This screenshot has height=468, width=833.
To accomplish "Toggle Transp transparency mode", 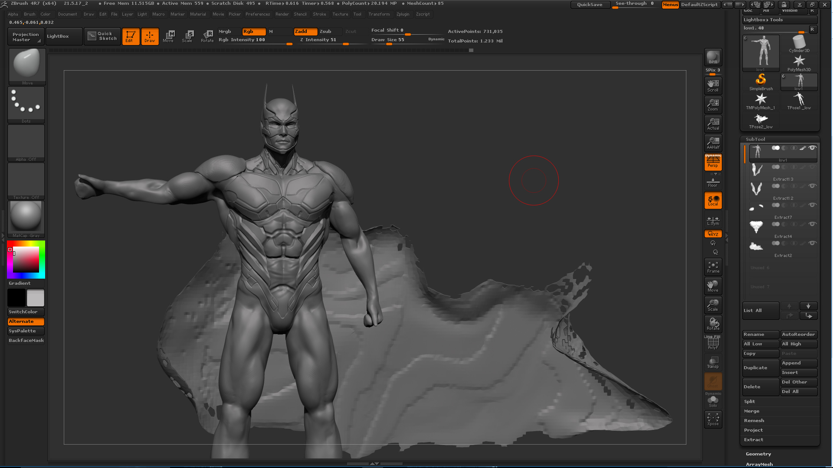I will 713,362.
